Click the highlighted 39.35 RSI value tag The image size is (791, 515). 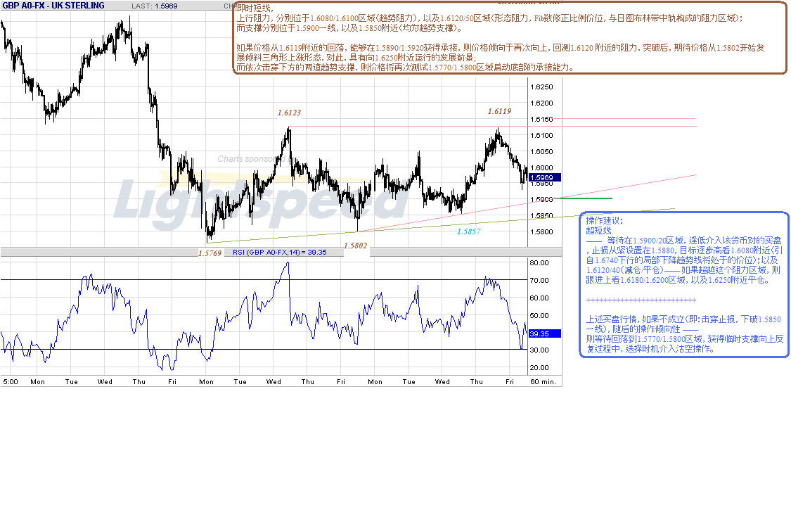click(544, 333)
